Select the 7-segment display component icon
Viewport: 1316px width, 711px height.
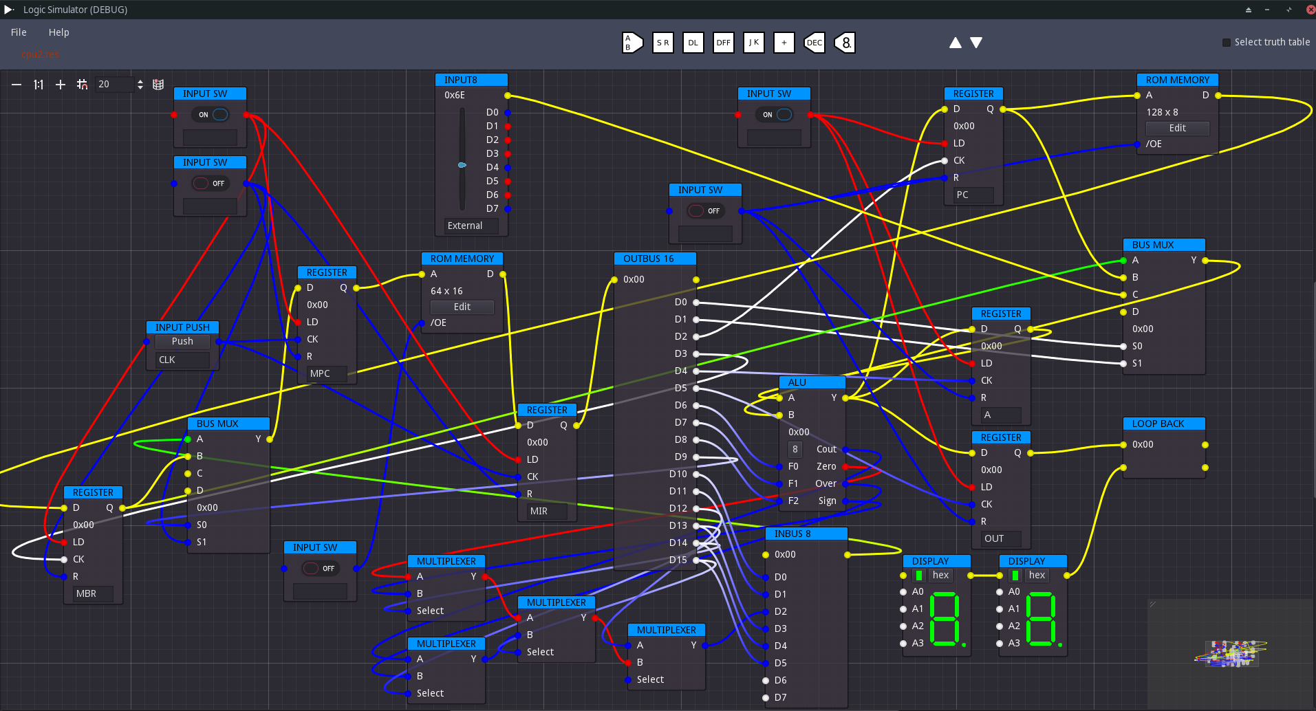[x=844, y=43]
